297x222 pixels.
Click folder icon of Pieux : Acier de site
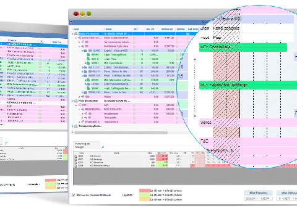pyautogui.click(x=85, y=92)
